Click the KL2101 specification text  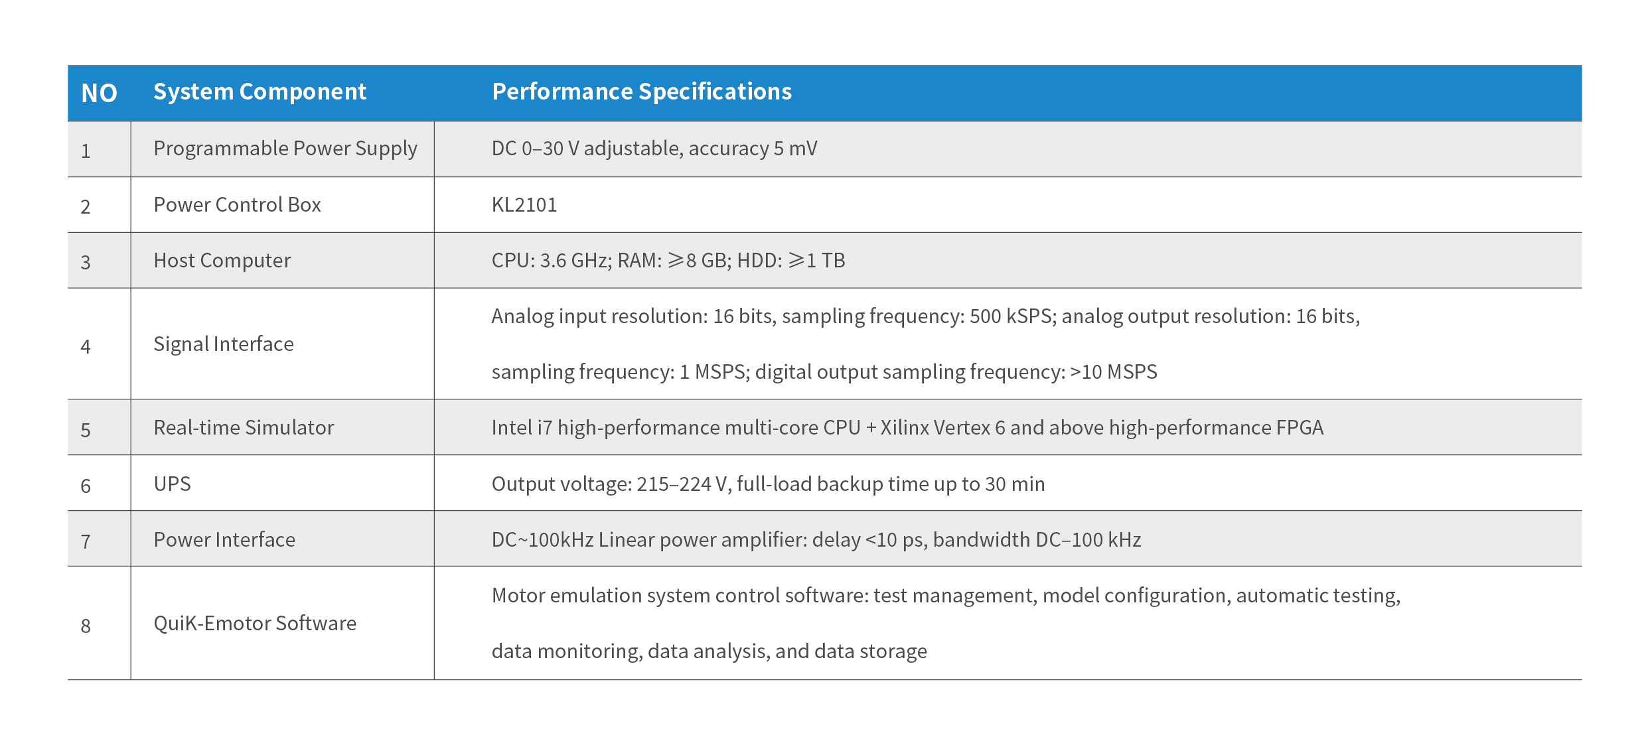(524, 205)
